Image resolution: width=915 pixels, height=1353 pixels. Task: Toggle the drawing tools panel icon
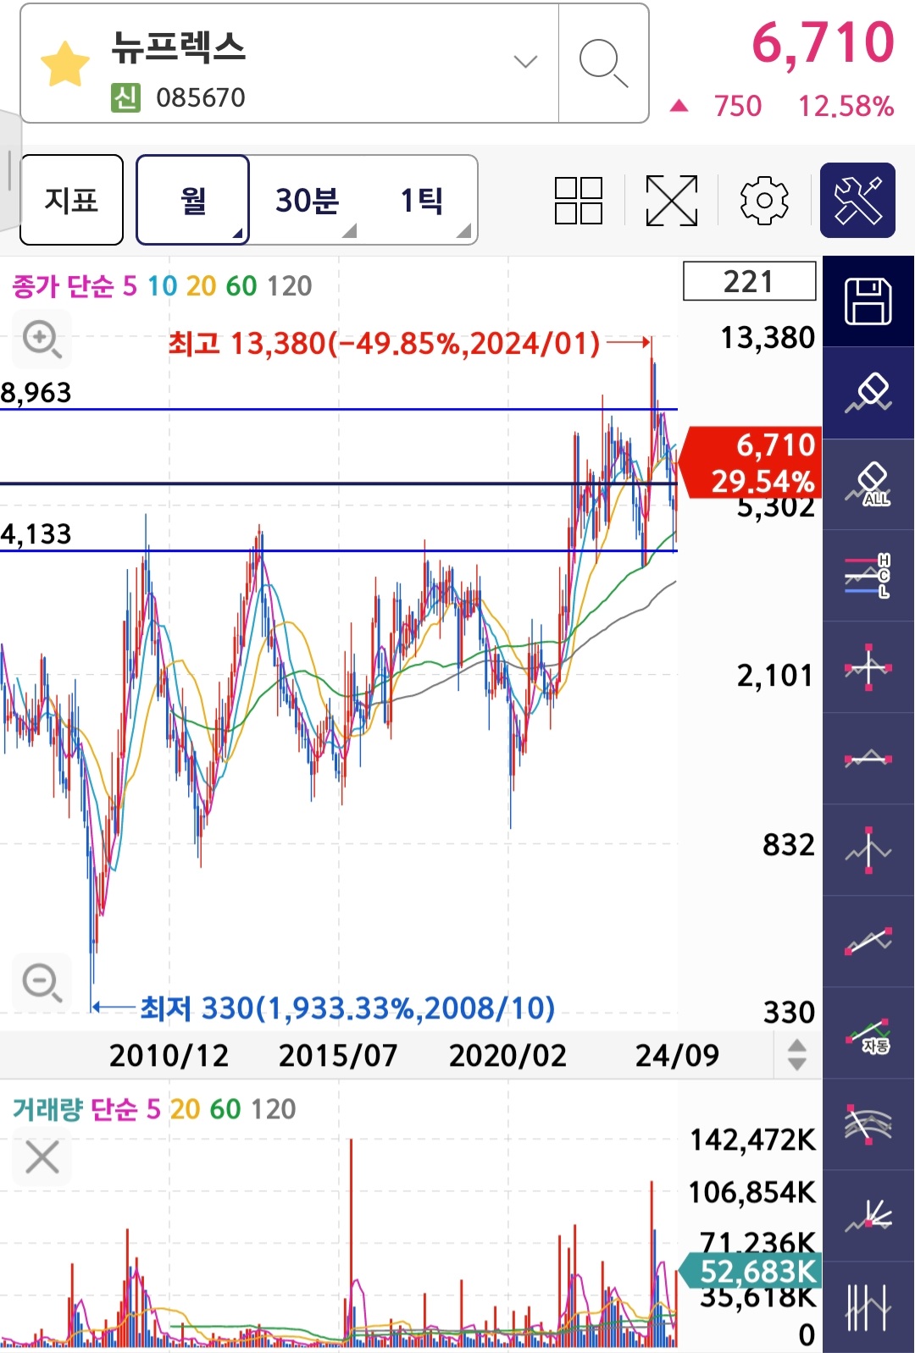click(857, 200)
